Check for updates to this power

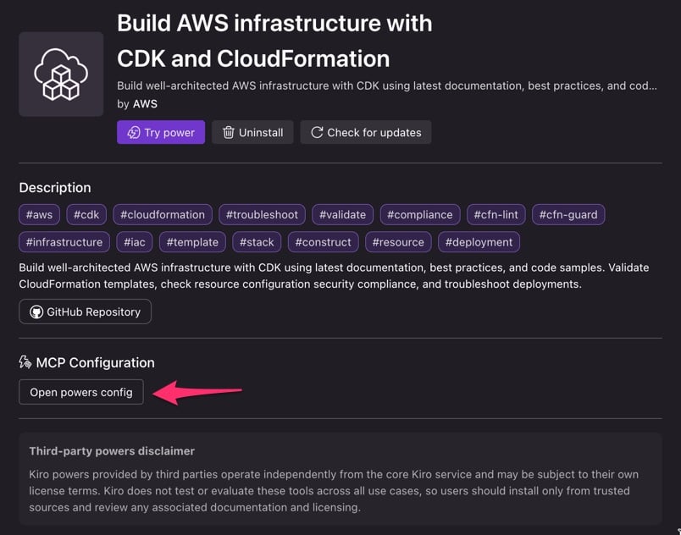click(x=366, y=132)
